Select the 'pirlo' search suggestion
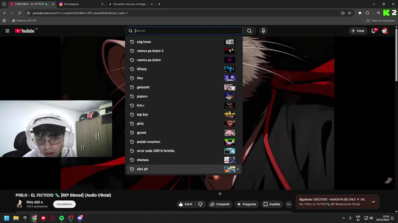This screenshot has width=398, height=223. tap(183, 124)
